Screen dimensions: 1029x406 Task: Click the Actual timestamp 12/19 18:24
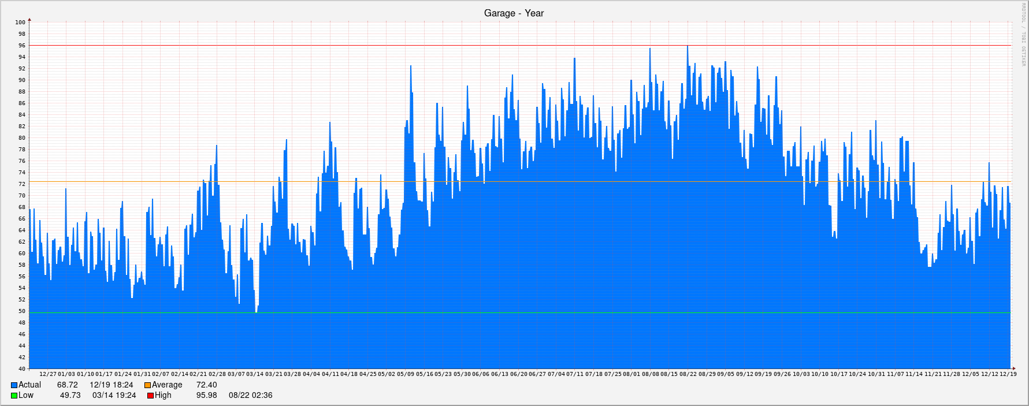pos(111,385)
